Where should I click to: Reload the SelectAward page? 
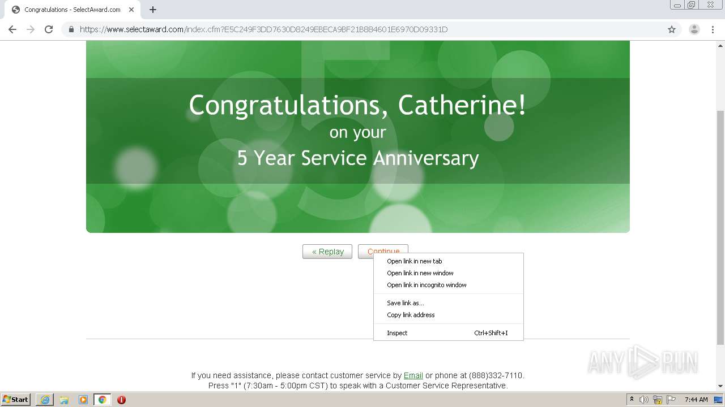point(49,29)
